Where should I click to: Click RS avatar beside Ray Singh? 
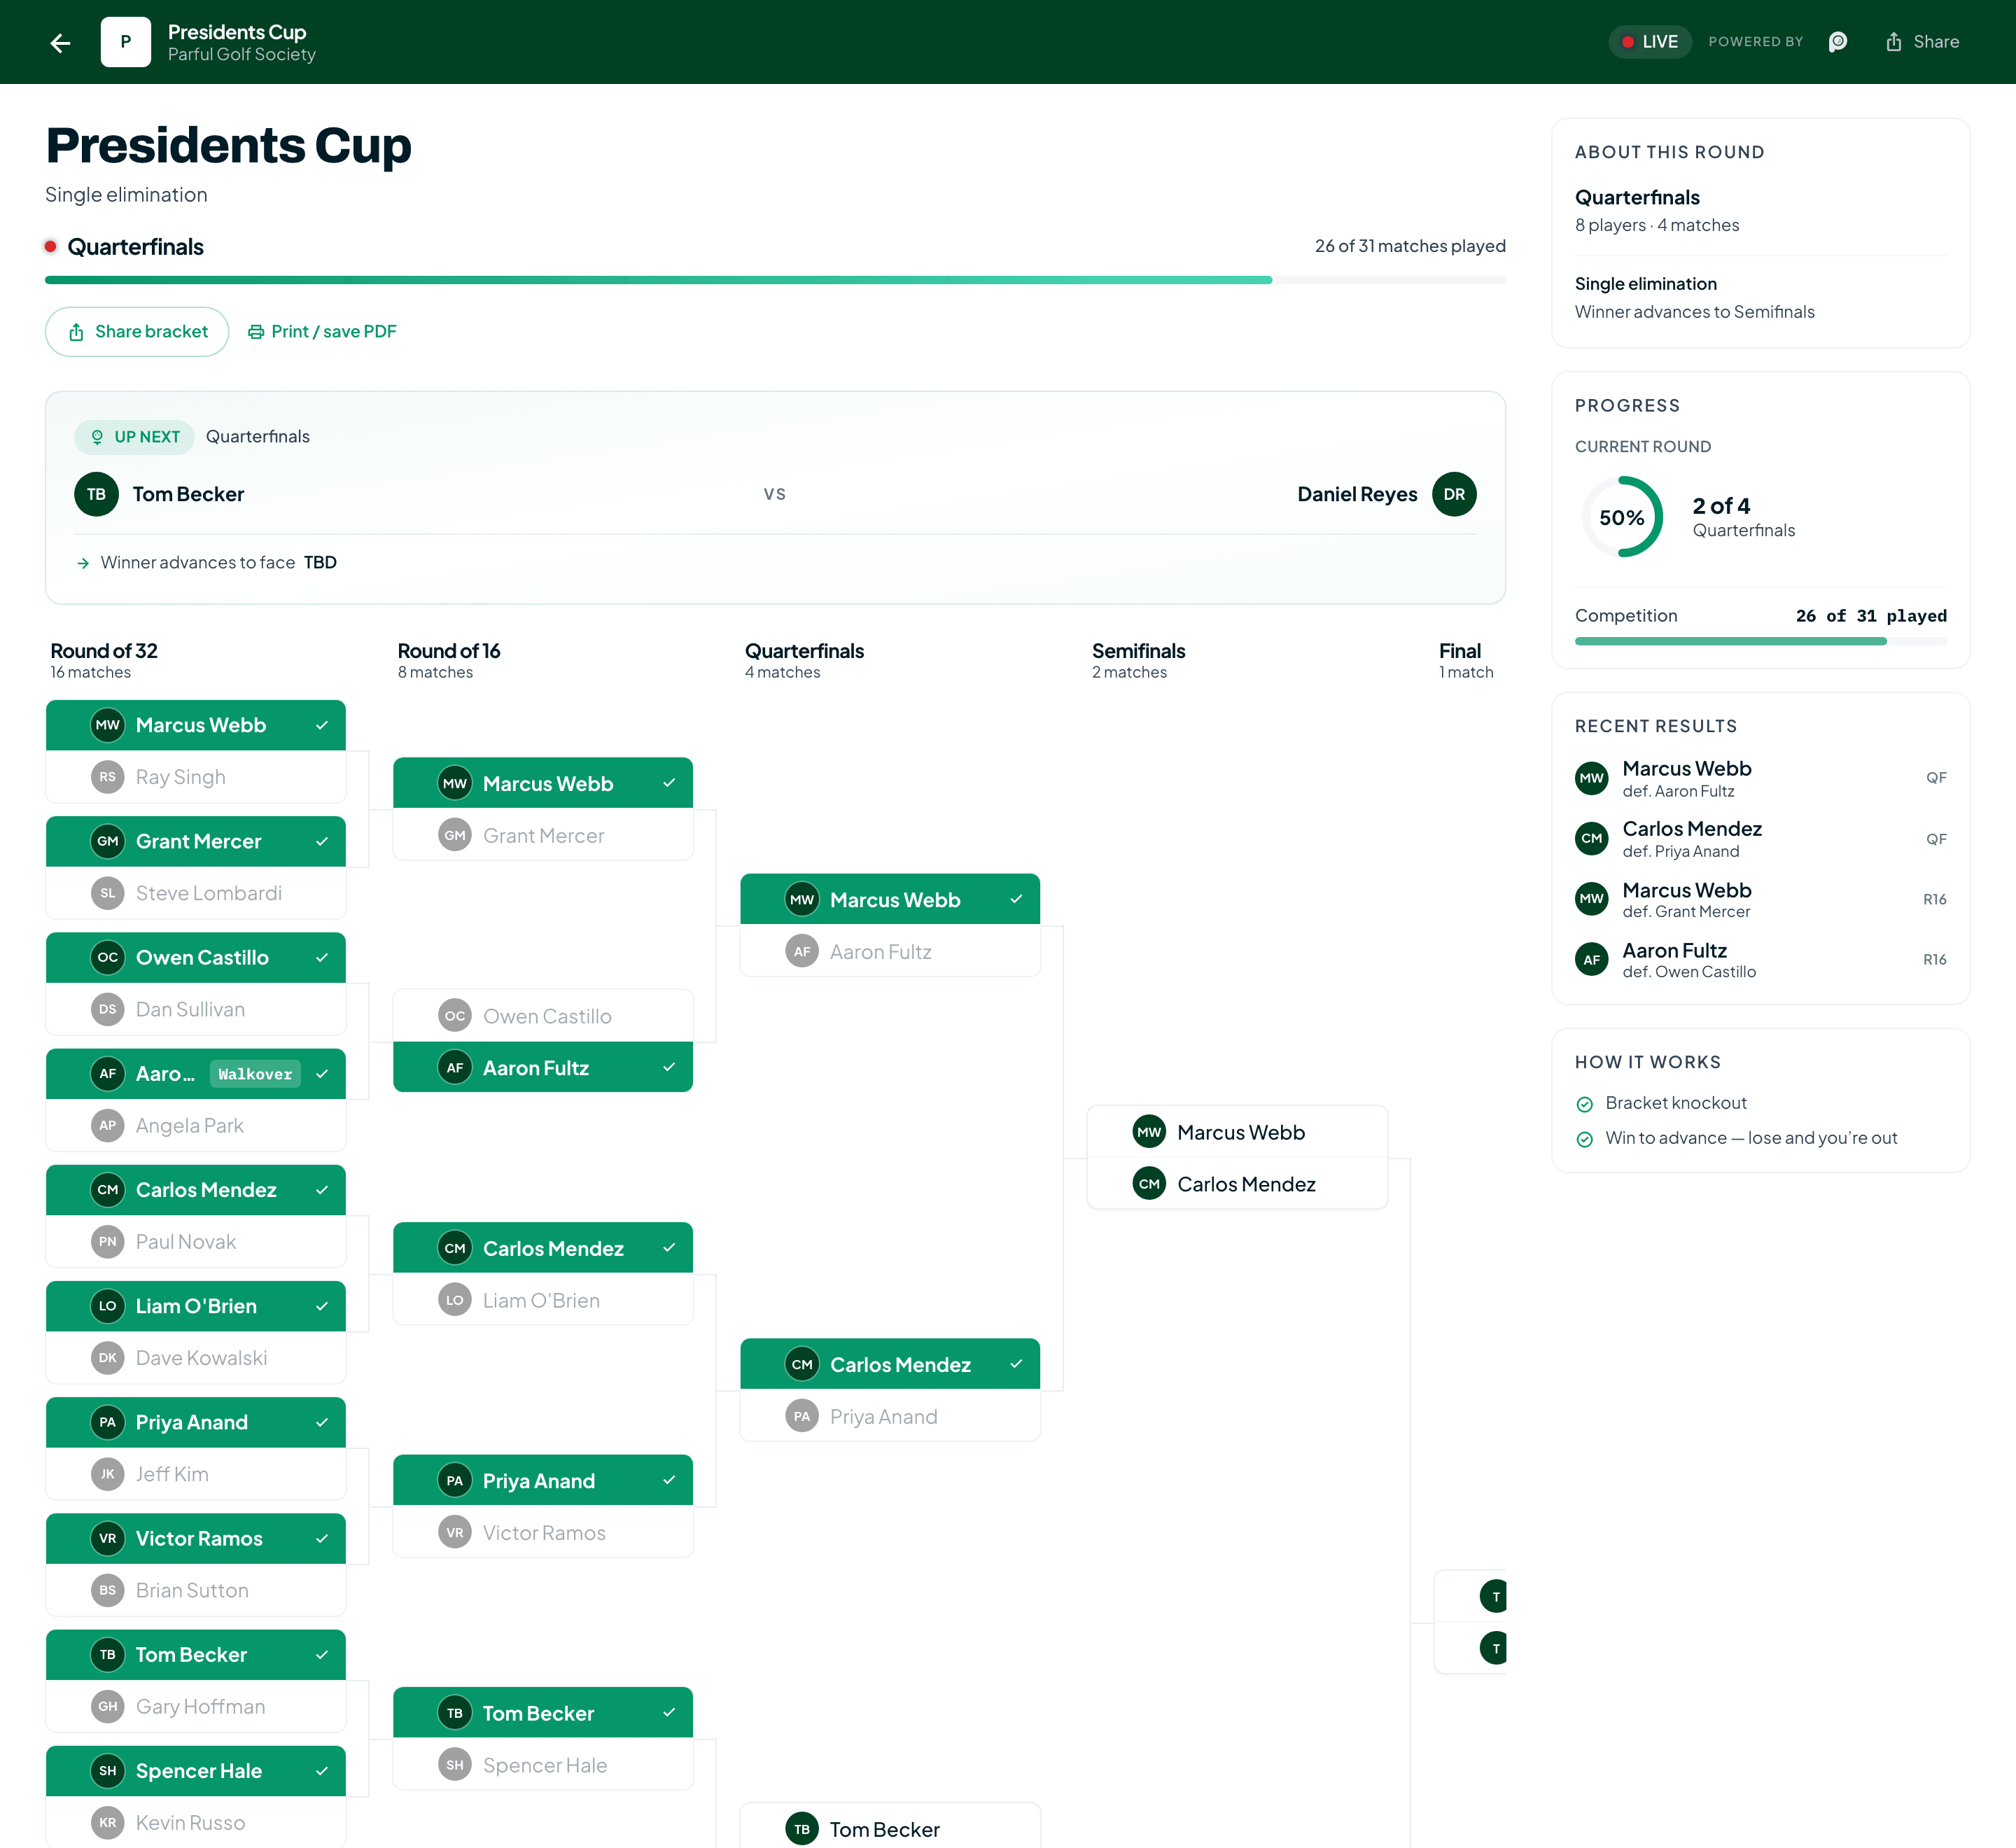[108, 777]
